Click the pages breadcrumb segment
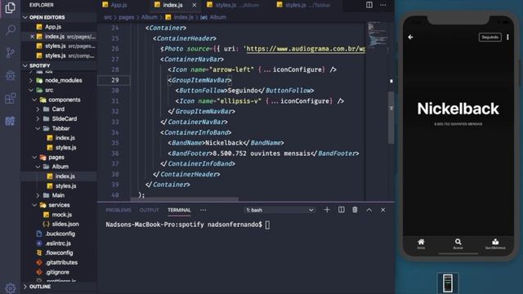This screenshot has width=523, height=294. 127,17
